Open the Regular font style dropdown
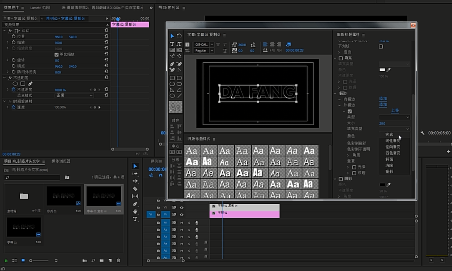Viewport: 452px width, 271px height. tap(204, 51)
